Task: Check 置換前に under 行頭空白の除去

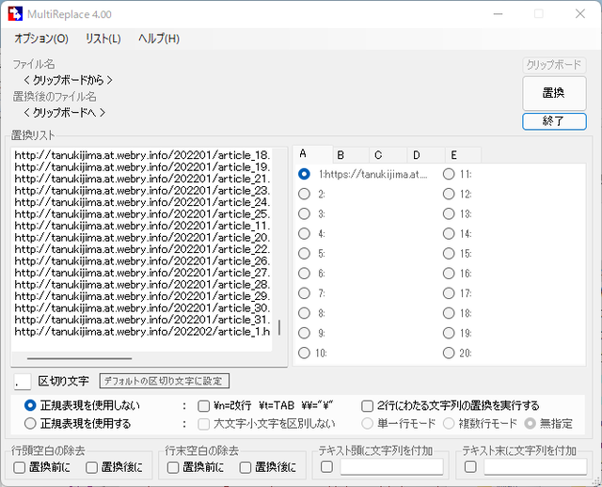Action: [x=19, y=467]
